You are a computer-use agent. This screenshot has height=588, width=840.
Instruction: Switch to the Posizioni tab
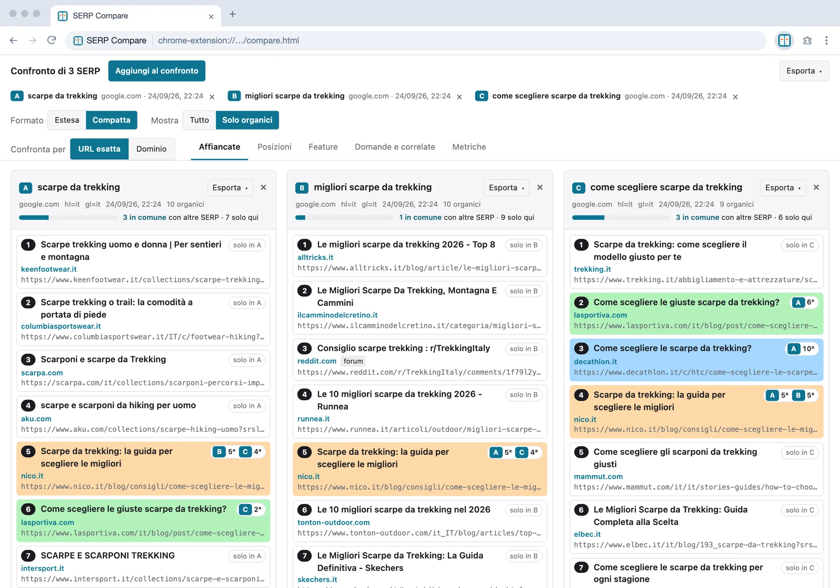click(x=274, y=147)
